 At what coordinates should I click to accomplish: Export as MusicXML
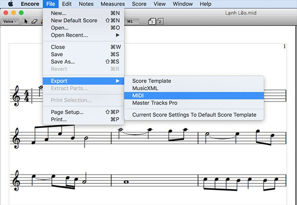tap(194, 88)
